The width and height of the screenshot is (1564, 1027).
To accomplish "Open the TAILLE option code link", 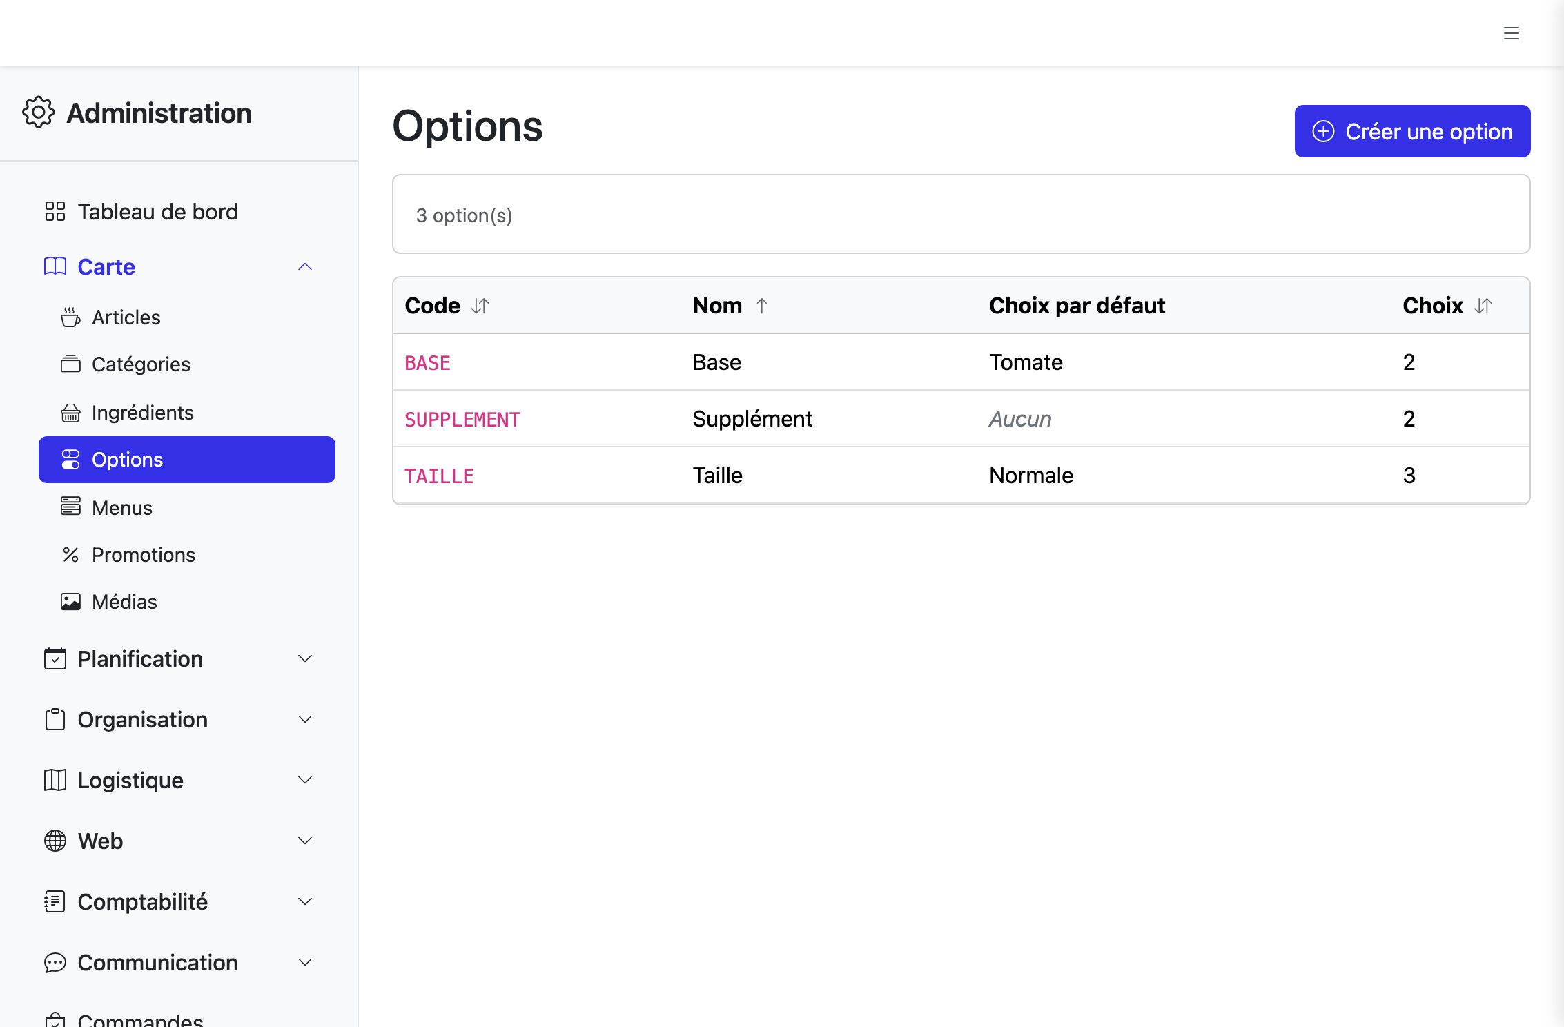I will 439,476.
